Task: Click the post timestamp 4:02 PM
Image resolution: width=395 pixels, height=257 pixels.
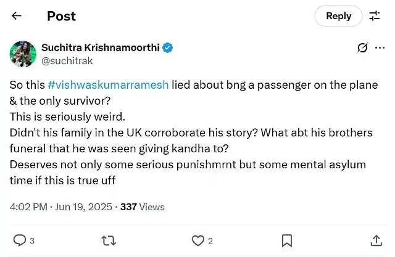Action: pyautogui.click(x=31, y=207)
